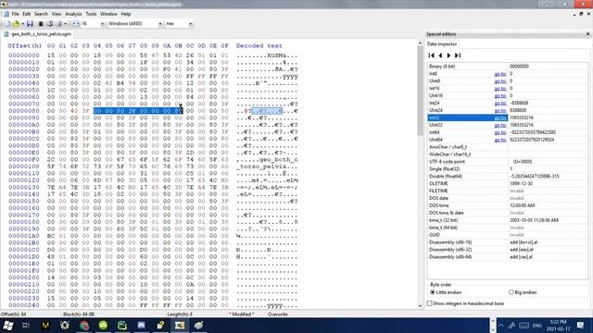593x333 pixels.
Task: Click the Binary (8 bit) value field
Action: pyautogui.click(x=548, y=66)
